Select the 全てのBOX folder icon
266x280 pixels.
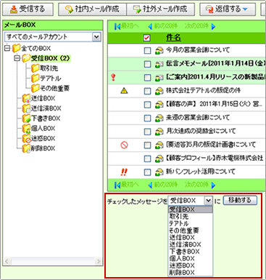tap(17, 48)
